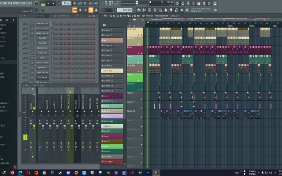
Task: Mute the Piano playlist track
Action: click(141, 53)
